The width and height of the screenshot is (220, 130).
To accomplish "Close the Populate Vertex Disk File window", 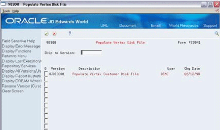I will [217, 4].
